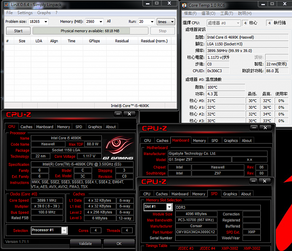Open the Problem size dropdown in LinX

46,22
